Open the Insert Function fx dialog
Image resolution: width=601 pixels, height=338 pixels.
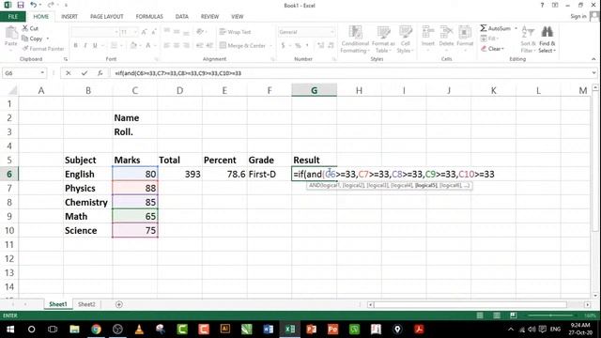(100, 73)
